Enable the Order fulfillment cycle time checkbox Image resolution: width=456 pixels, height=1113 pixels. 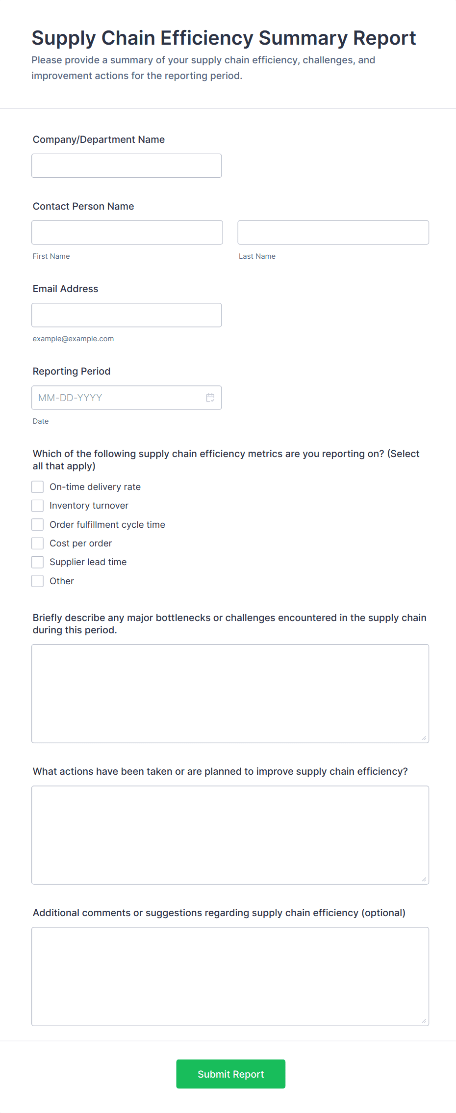click(x=37, y=524)
